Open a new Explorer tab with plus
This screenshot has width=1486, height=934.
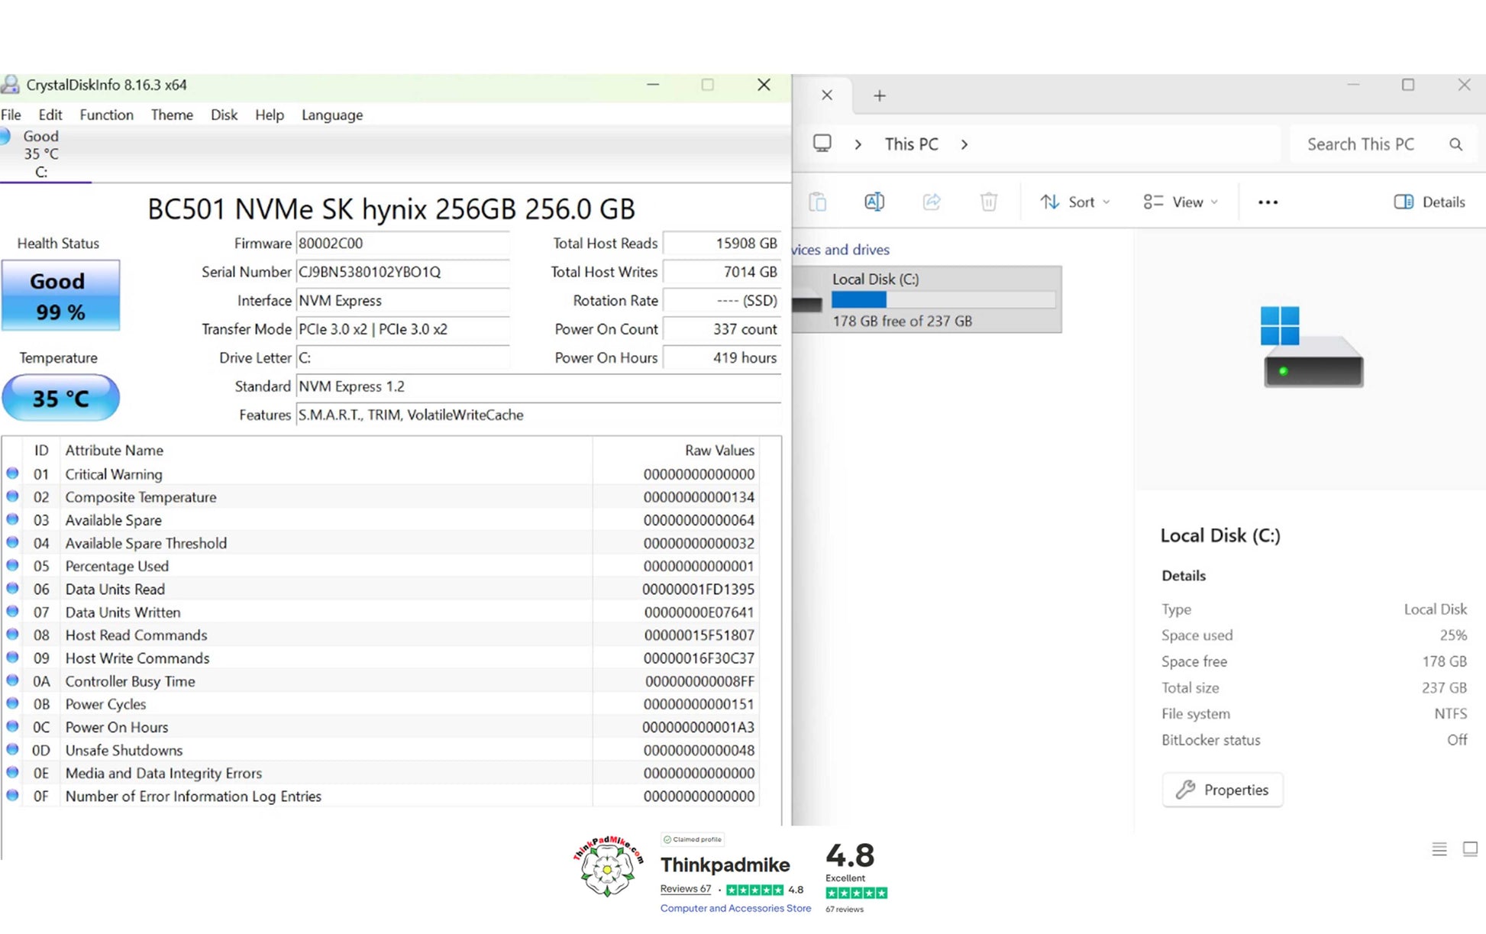coord(880,95)
